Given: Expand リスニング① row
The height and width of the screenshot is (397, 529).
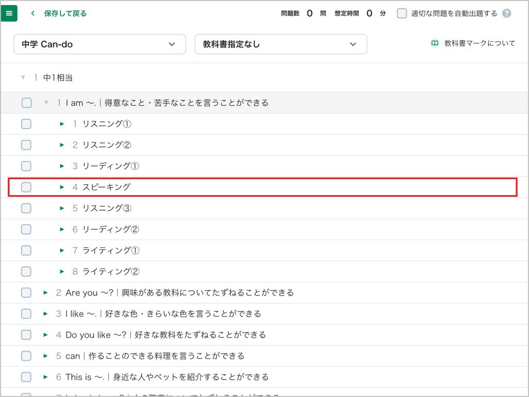Looking at the screenshot, I should pyautogui.click(x=62, y=124).
